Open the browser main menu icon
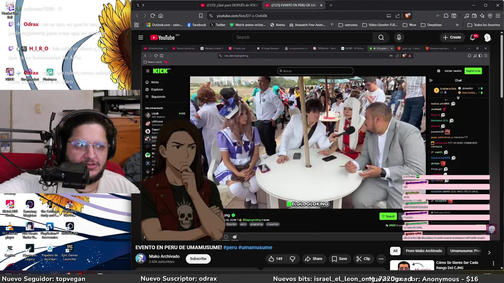This screenshot has width=504, height=283. click(498, 16)
